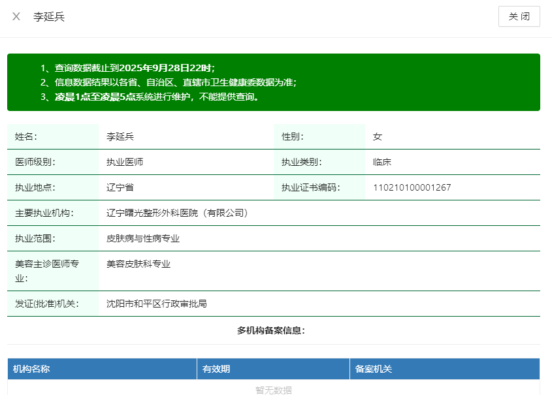This screenshot has height=395, width=552.
Task: Click the 皮肤病与性病专业 practice scope value
Action: [143, 238]
